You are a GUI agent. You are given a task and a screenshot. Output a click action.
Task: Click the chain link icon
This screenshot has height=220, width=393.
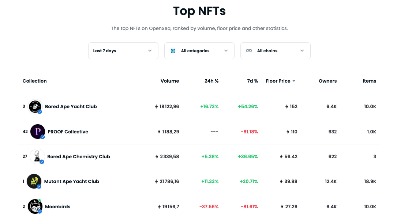249,51
